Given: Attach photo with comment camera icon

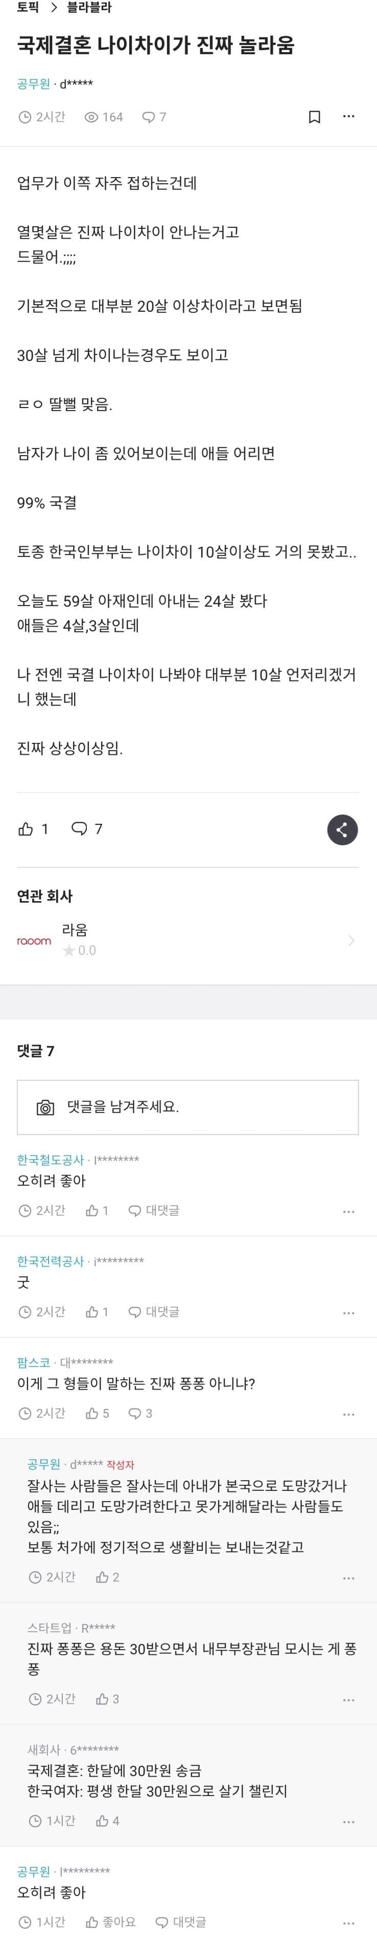Looking at the screenshot, I should coord(45,1107).
